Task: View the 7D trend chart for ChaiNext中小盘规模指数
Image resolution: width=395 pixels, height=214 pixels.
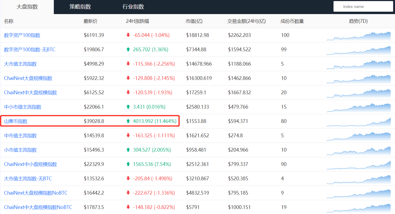Action: tap(359, 165)
